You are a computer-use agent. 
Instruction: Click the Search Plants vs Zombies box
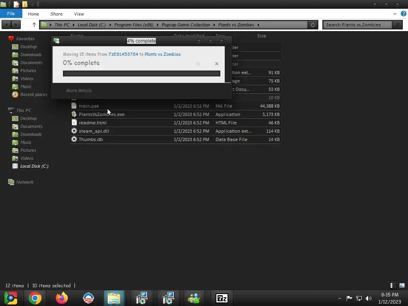(357, 25)
